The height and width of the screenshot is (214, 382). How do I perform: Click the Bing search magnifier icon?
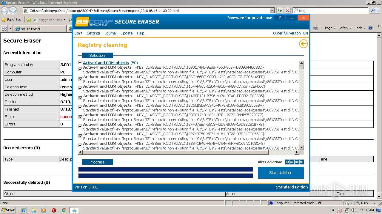[x=373, y=10]
